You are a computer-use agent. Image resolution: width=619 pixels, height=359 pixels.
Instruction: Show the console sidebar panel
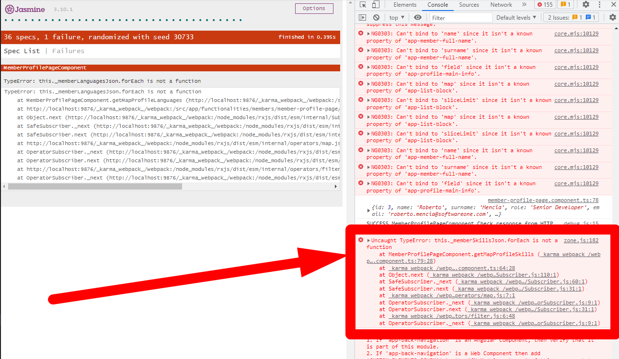click(363, 18)
